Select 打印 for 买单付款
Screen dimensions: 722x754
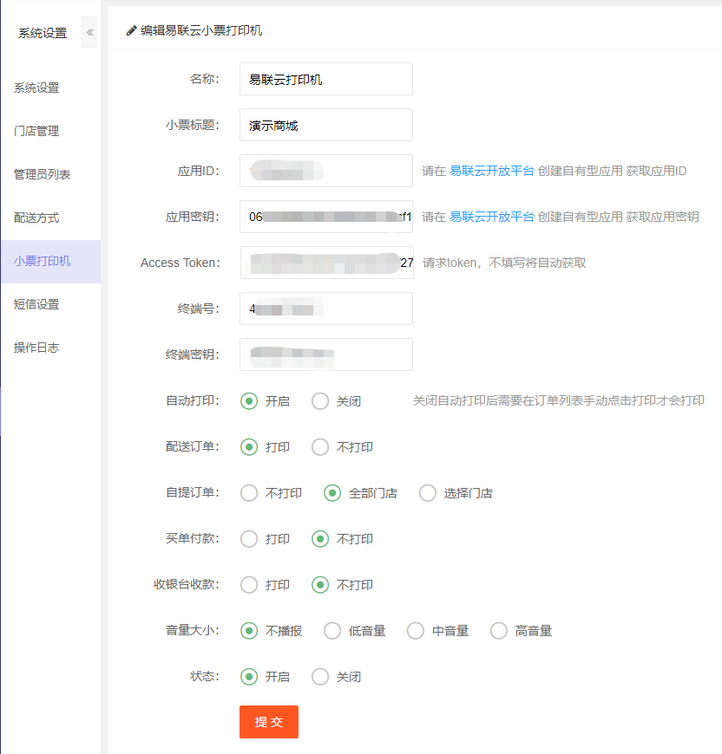pos(250,539)
